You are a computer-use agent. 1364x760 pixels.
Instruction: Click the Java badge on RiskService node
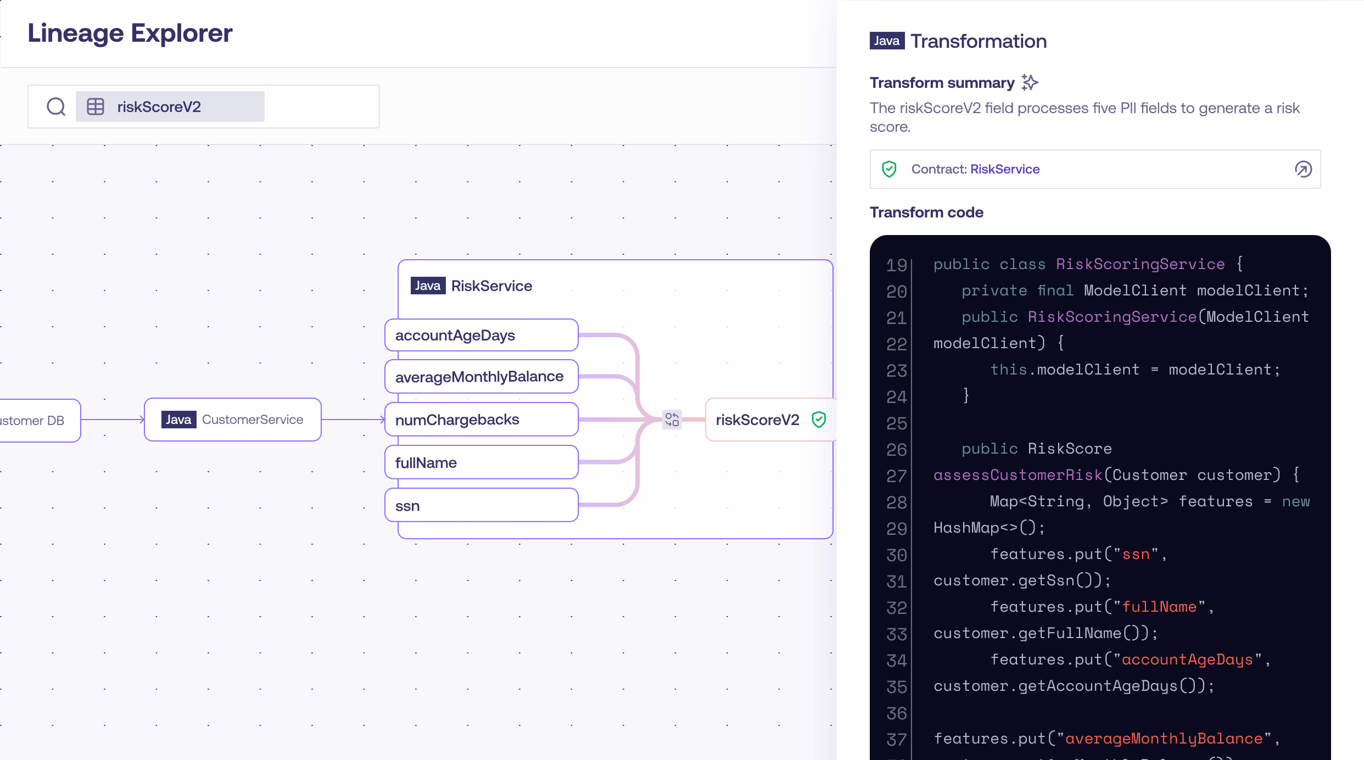428,286
